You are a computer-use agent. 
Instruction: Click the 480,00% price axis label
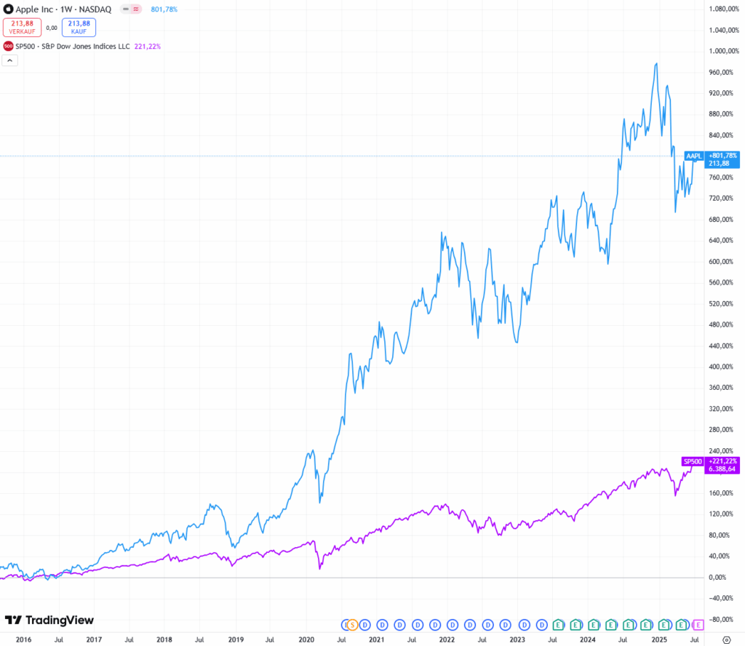tap(721, 324)
